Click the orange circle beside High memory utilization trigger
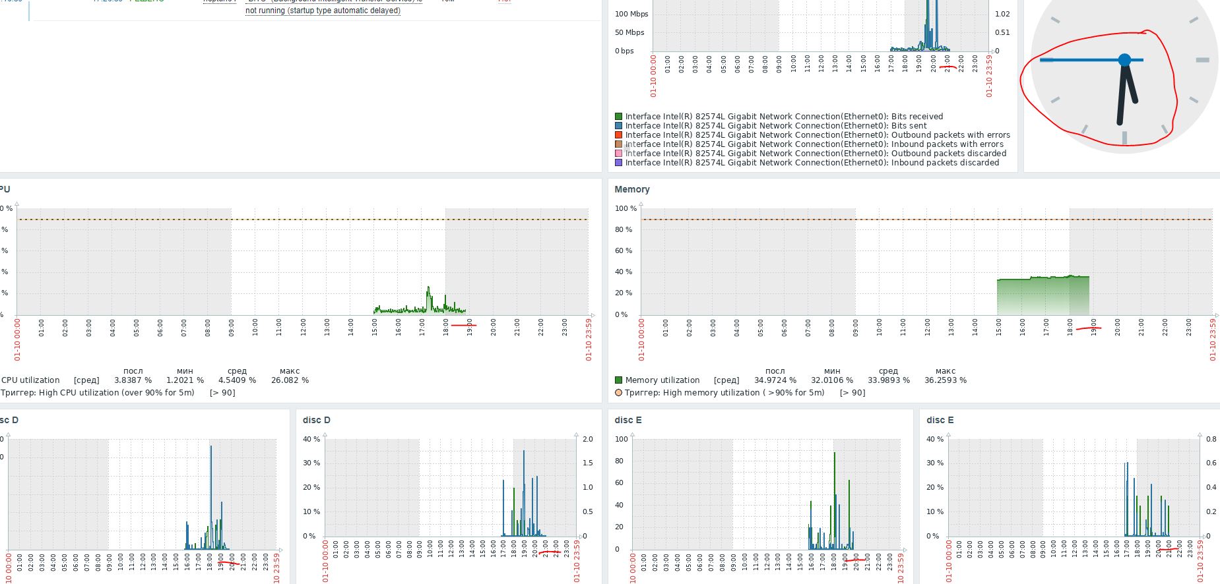The image size is (1220, 584). tap(618, 392)
